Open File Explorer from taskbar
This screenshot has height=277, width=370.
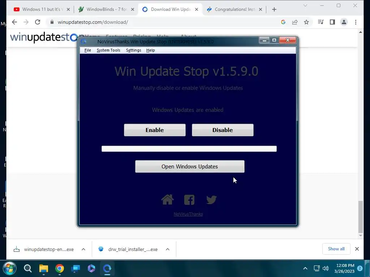pos(44,268)
